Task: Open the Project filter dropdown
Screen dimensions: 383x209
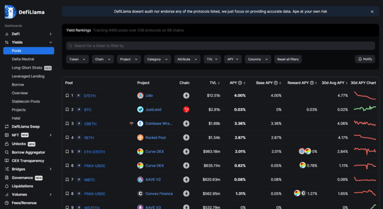Action: (x=129, y=59)
